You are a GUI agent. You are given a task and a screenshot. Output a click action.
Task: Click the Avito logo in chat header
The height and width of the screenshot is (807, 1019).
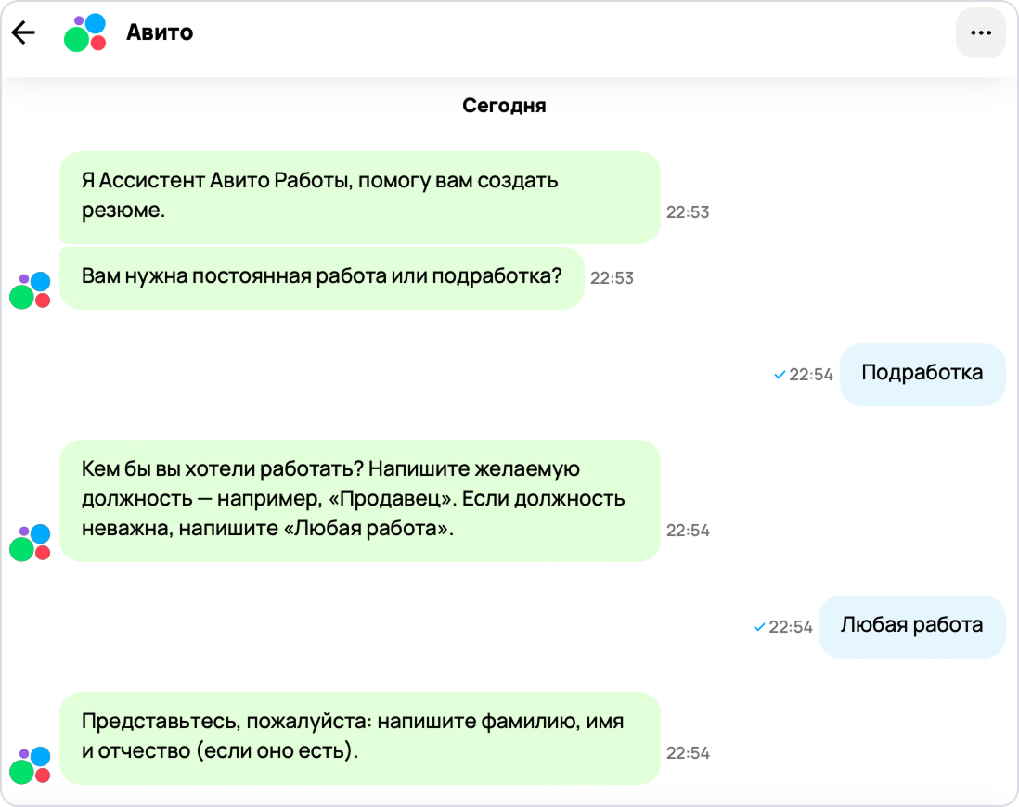click(x=84, y=33)
